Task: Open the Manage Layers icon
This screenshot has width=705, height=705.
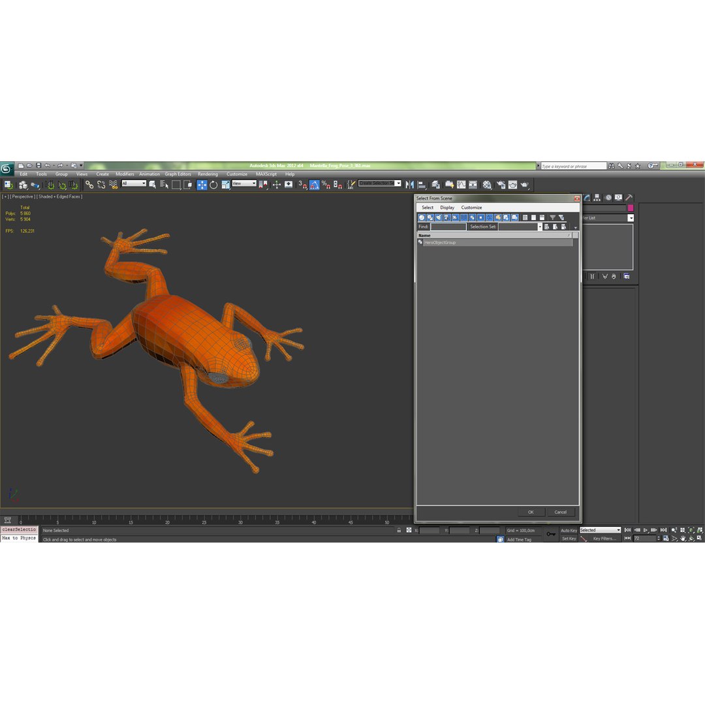Action: click(x=435, y=185)
